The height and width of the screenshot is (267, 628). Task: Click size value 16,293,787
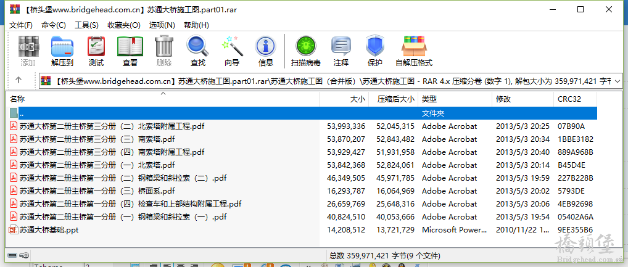(x=346, y=191)
